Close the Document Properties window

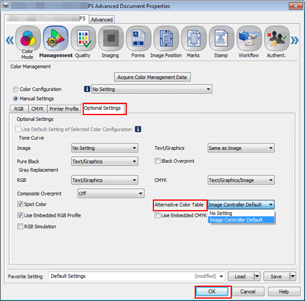click(296, 6)
